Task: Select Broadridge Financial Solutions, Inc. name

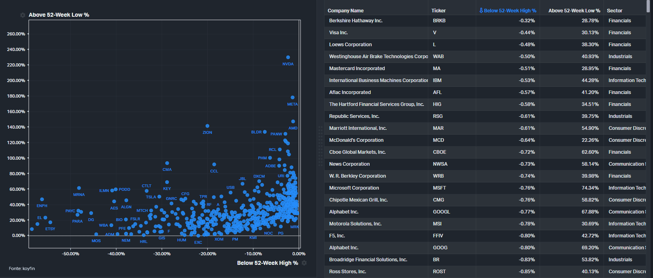Action: pyautogui.click(x=368, y=260)
